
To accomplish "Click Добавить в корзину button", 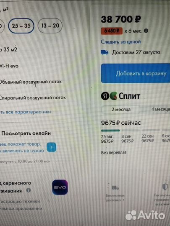I will 136,73.
